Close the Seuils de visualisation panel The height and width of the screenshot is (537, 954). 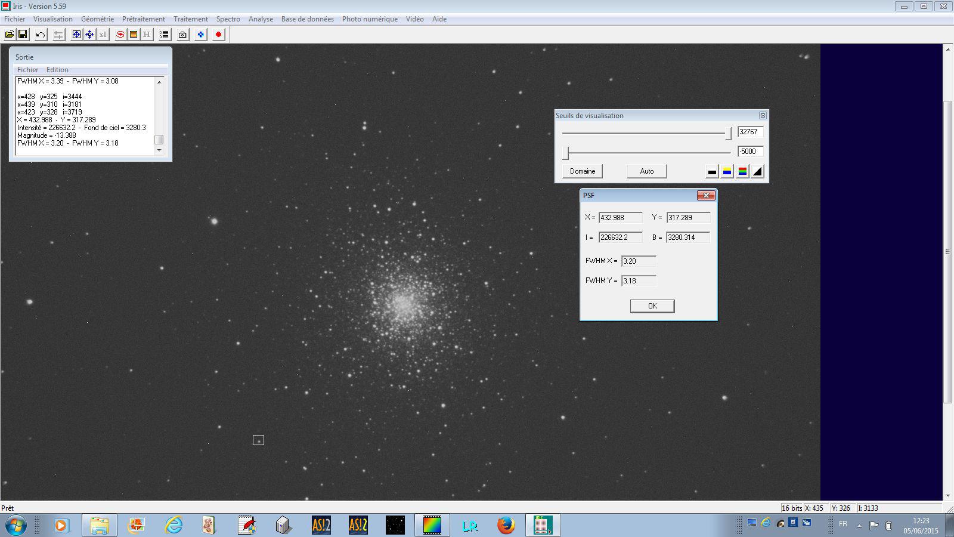762,115
